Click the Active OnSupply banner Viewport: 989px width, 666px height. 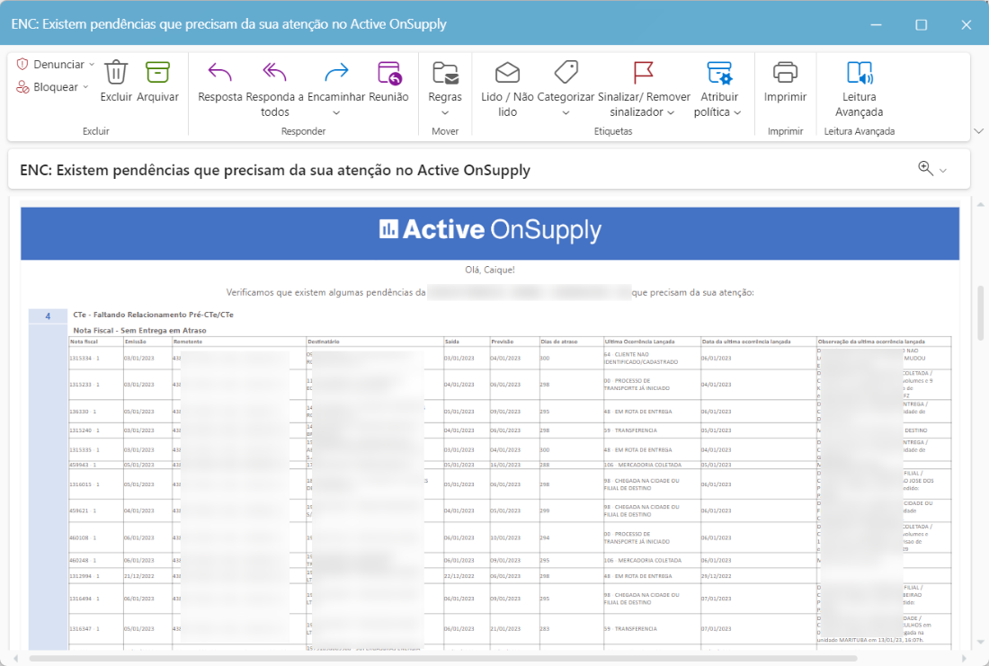[490, 230]
